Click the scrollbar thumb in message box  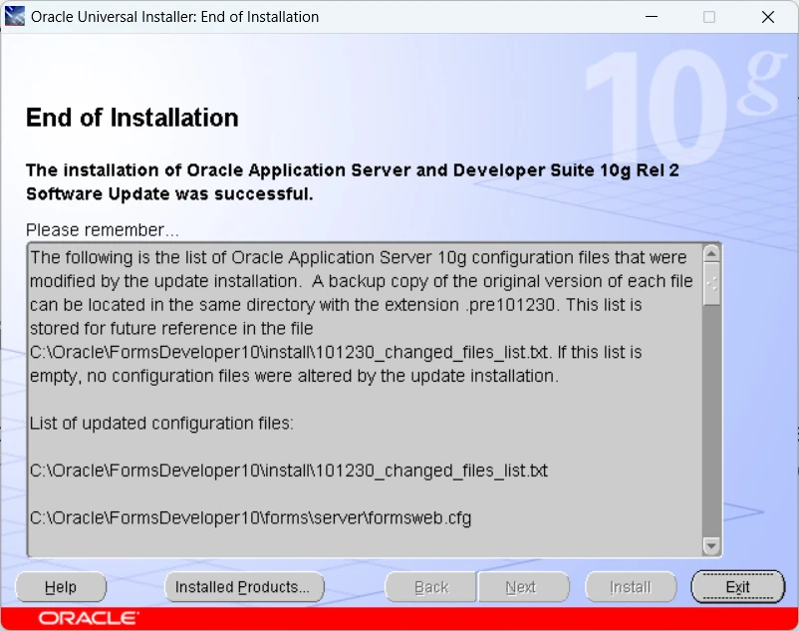[711, 283]
